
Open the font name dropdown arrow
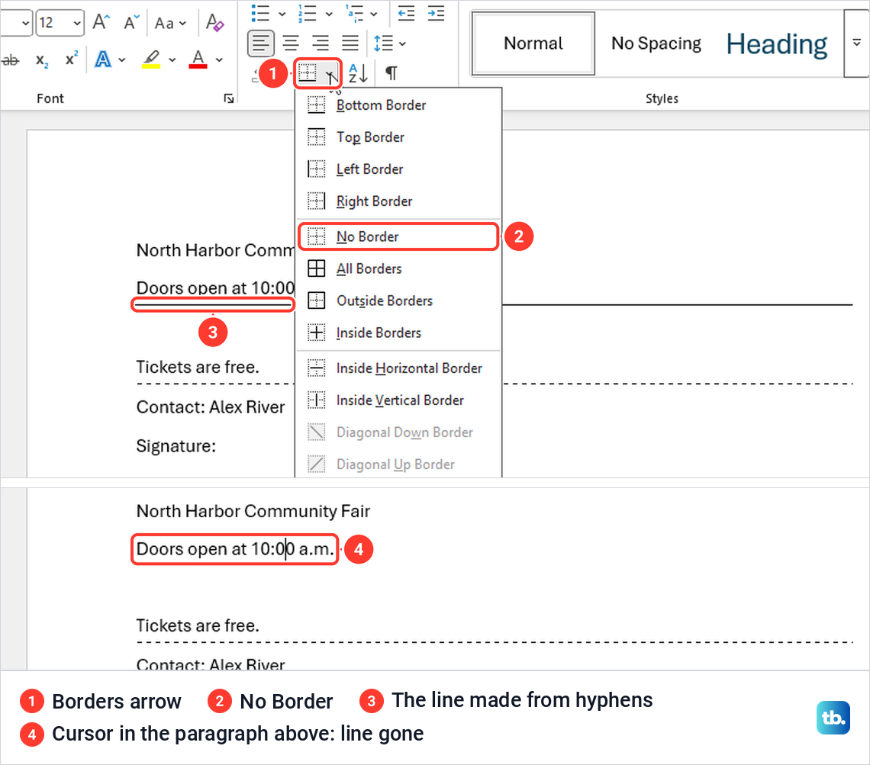(25, 24)
